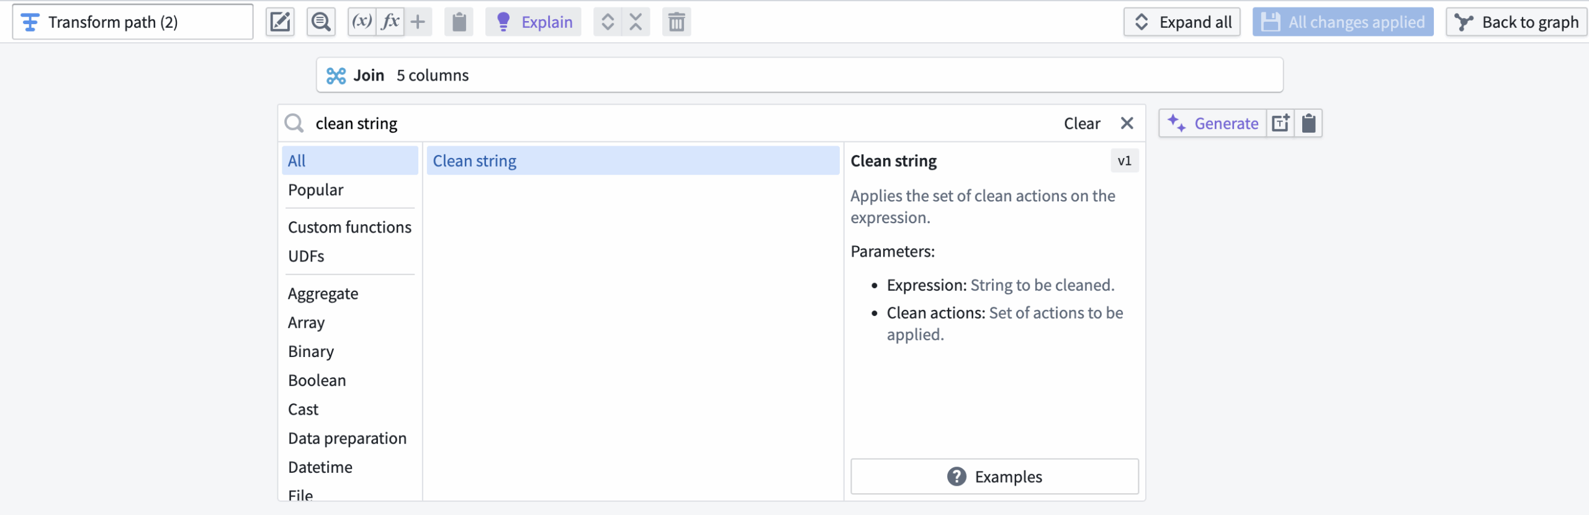The height and width of the screenshot is (515, 1589).
Task: Click the add text column icon beside Generate
Action: pos(1281,123)
